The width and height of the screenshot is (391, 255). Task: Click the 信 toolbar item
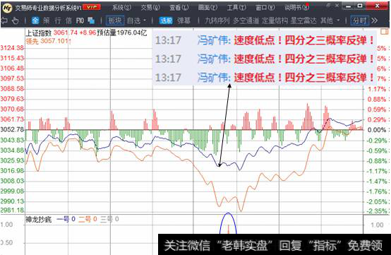68,20
